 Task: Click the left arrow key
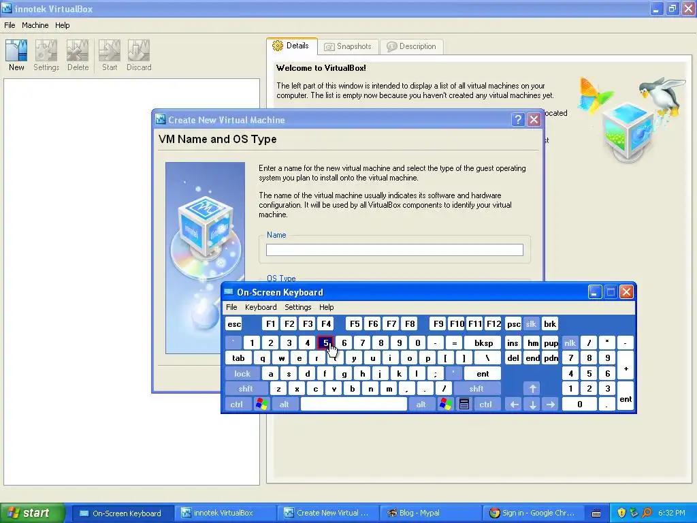[x=514, y=405]
